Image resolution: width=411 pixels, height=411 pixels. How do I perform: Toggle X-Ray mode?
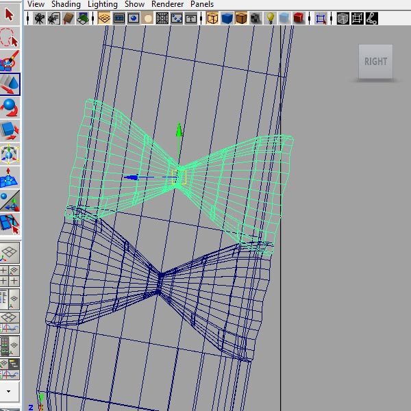pyautogui.click(x=343, y=18)
